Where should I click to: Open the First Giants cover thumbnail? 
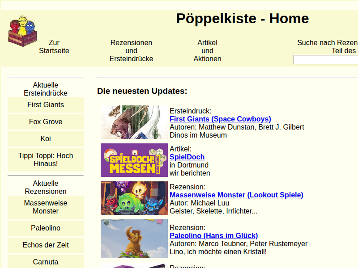(x=134, y=122)
